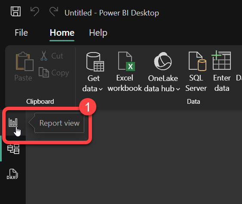Click the Untitled - Power BI Desktop title

pyautogui.click(x=112, y=12)
